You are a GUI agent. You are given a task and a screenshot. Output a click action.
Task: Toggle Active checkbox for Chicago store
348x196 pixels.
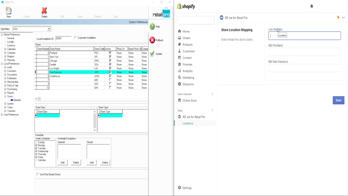(110, 61)
